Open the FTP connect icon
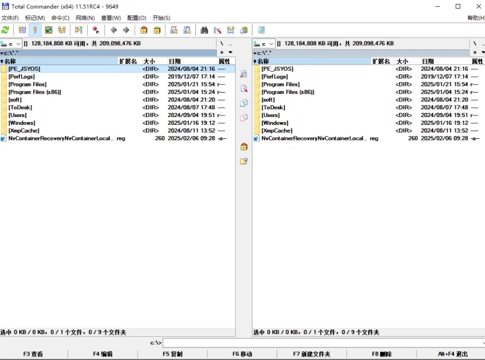485x360 pixels. 174,30
